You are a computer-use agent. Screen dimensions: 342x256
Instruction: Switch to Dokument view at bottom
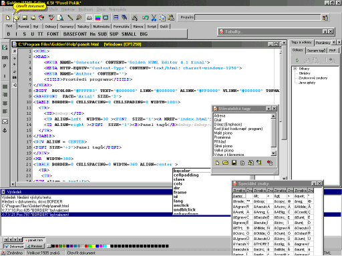(x=14, y=246)
